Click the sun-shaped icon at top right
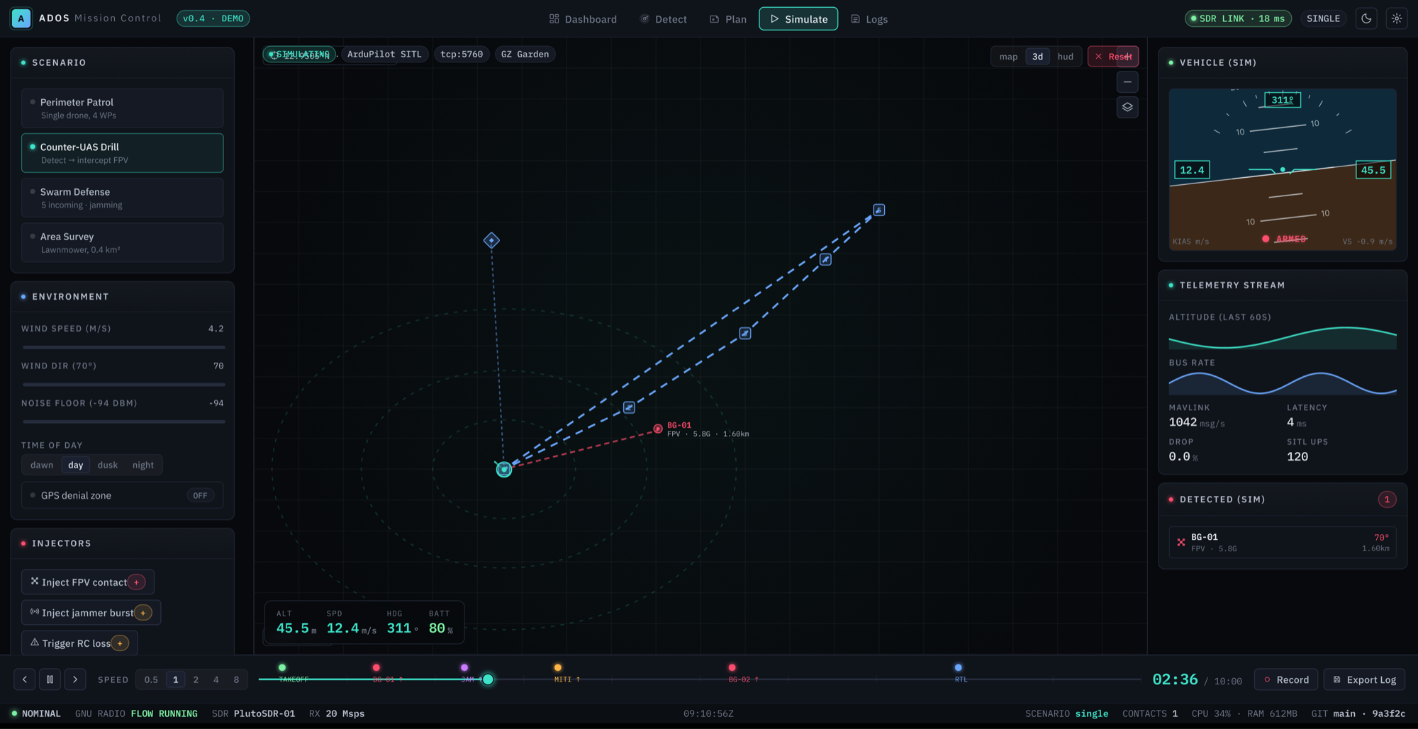The width and height of the screenshot is (1418, 729). pos(1397,18)
